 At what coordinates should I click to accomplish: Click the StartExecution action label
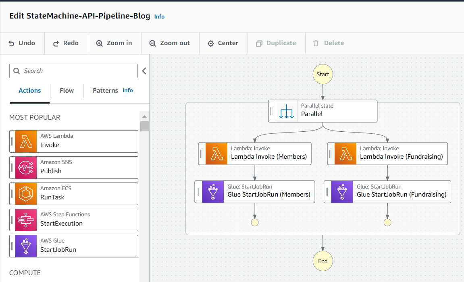(x=61, y=224)
